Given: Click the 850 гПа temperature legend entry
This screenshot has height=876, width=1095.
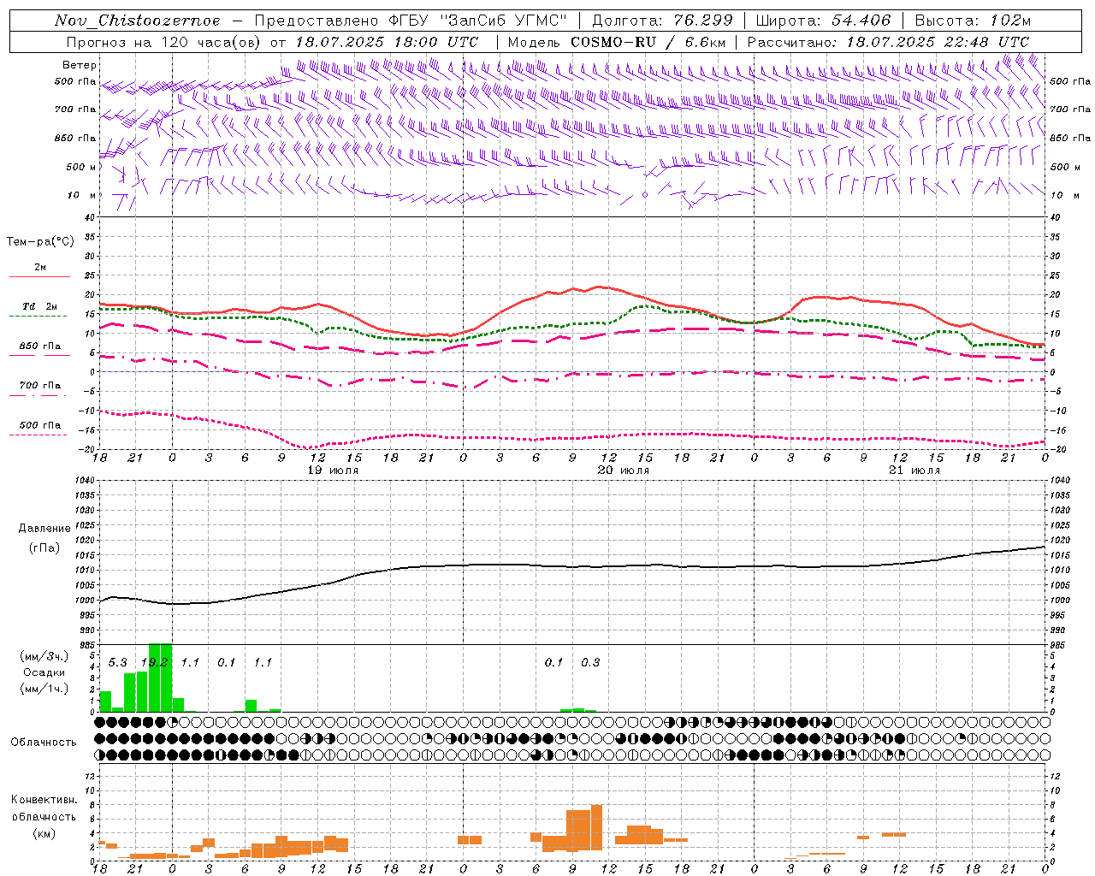Looking at the screenshot, I should (40, 346).
